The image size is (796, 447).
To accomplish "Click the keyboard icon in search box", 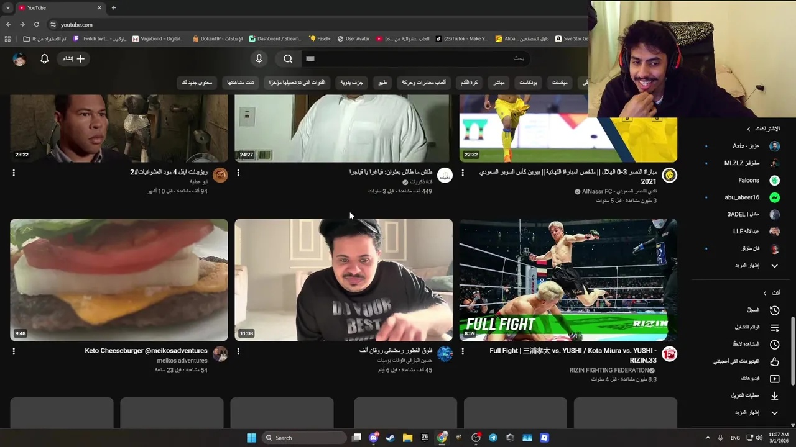I will tap(310, 59).
